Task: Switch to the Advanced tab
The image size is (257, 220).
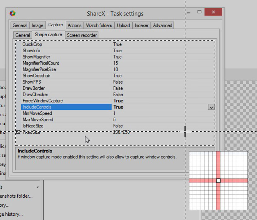Action: coord(163,25)
